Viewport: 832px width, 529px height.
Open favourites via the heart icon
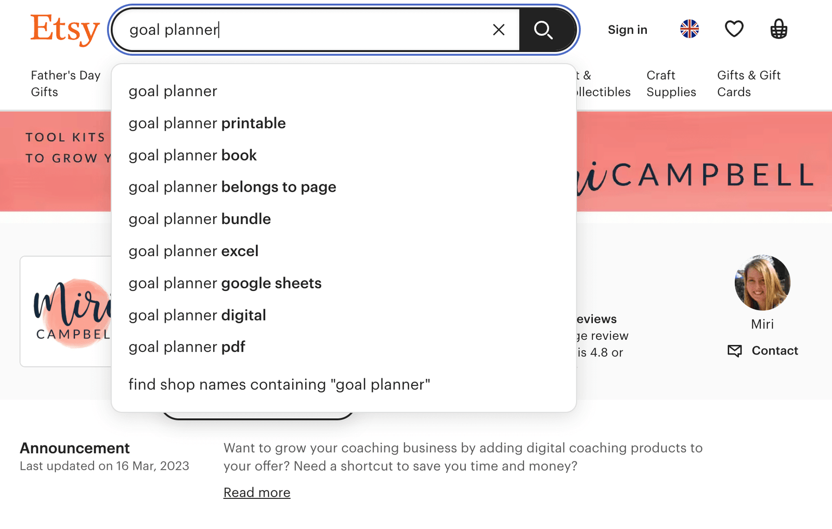pos(734,29)
